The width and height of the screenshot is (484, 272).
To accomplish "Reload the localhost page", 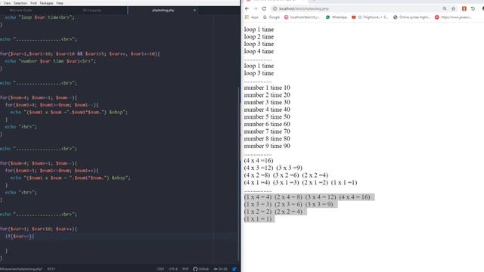I will pos(264,8).
